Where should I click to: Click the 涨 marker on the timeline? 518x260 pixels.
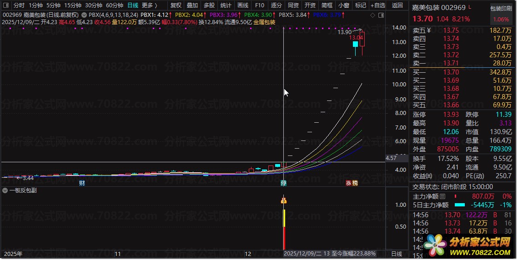[x=349, y=183]
